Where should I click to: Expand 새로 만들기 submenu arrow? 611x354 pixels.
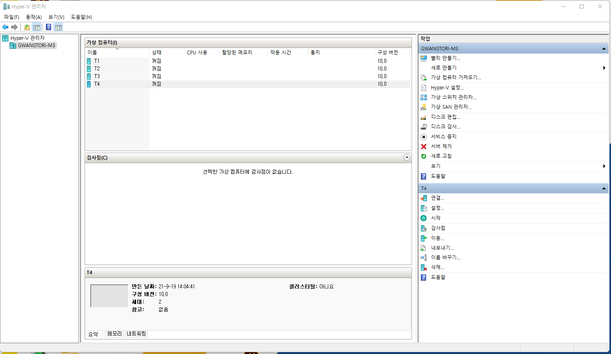coord(604,68)
